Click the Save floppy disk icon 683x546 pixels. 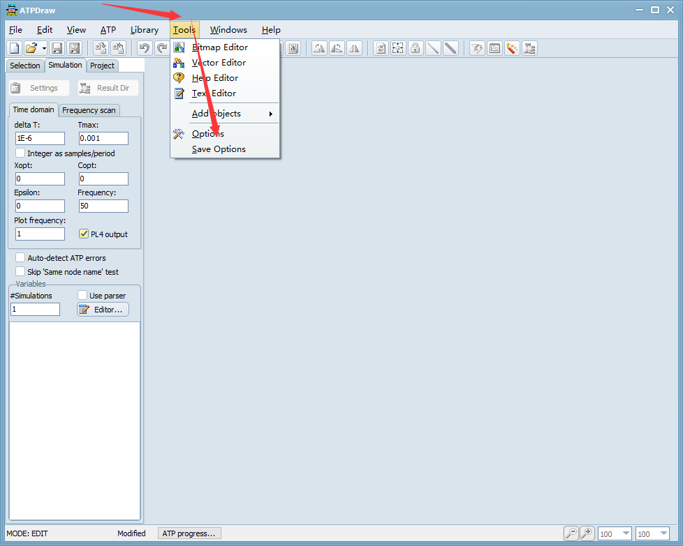57,48
